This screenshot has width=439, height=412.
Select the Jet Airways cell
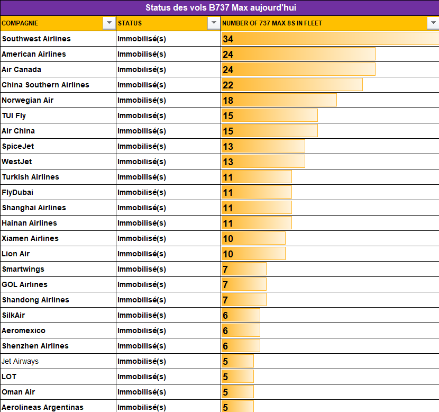pyautogui.click(x=58, y=361)
